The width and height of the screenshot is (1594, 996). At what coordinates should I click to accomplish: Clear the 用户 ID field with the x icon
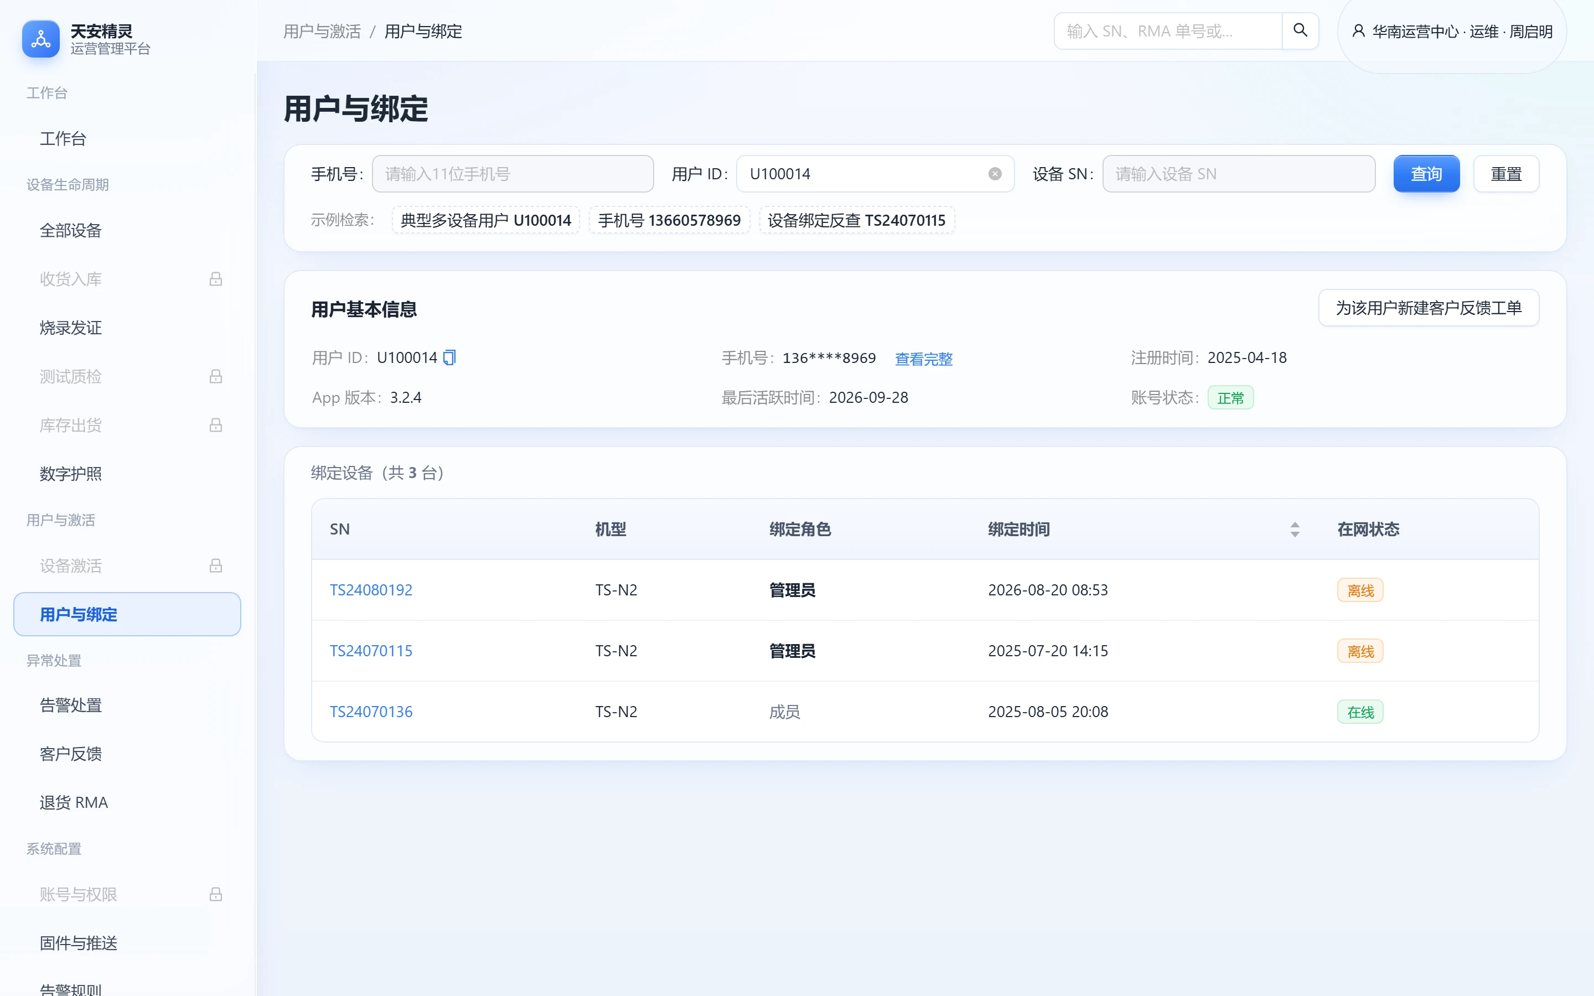[995, 174]
